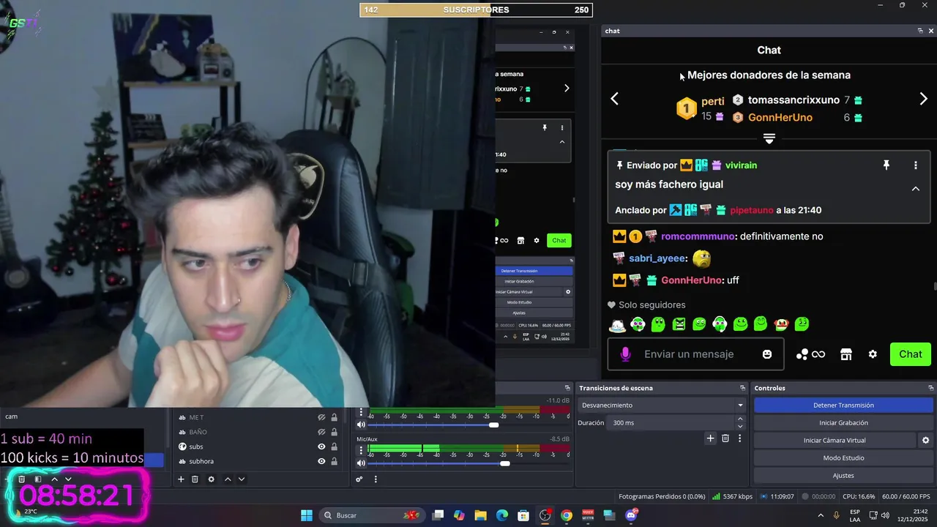937x527 pixels.
Task: Mute the upper audio channel speaker icon
Action: pos(361,425)
